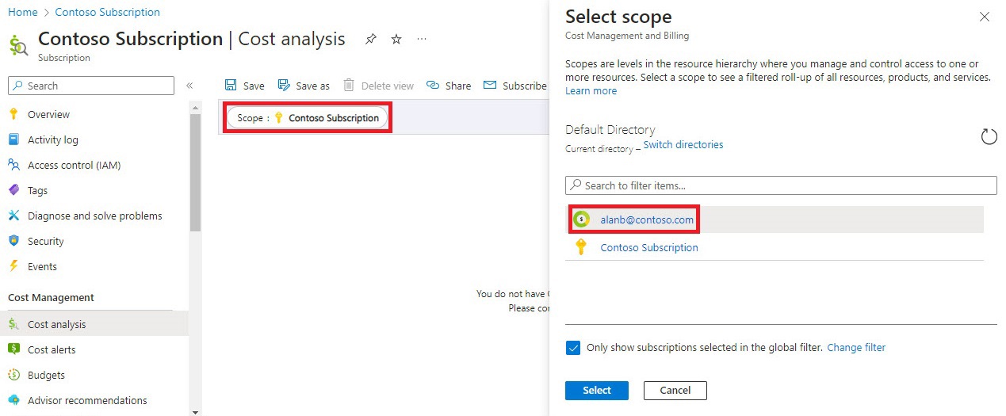Refresh the directory list in Select scope
Screen dimensions: 1006x416
[x=989, y=137]
